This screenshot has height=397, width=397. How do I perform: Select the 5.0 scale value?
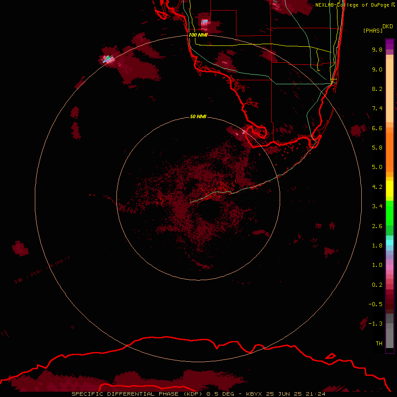pyautogui.click(x=377, y=167)
